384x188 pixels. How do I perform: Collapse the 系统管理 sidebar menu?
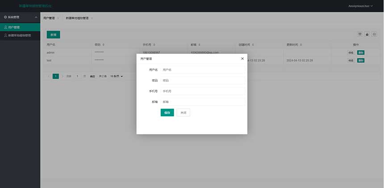click(36, 17)
